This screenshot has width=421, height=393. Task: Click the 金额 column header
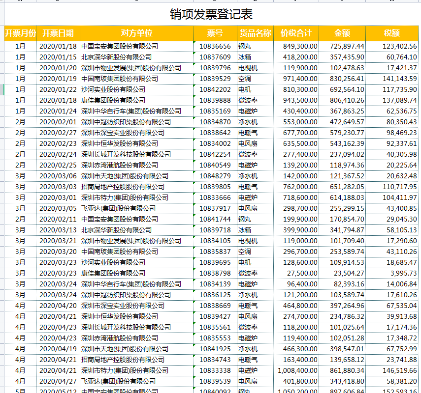tap(343, 34)
